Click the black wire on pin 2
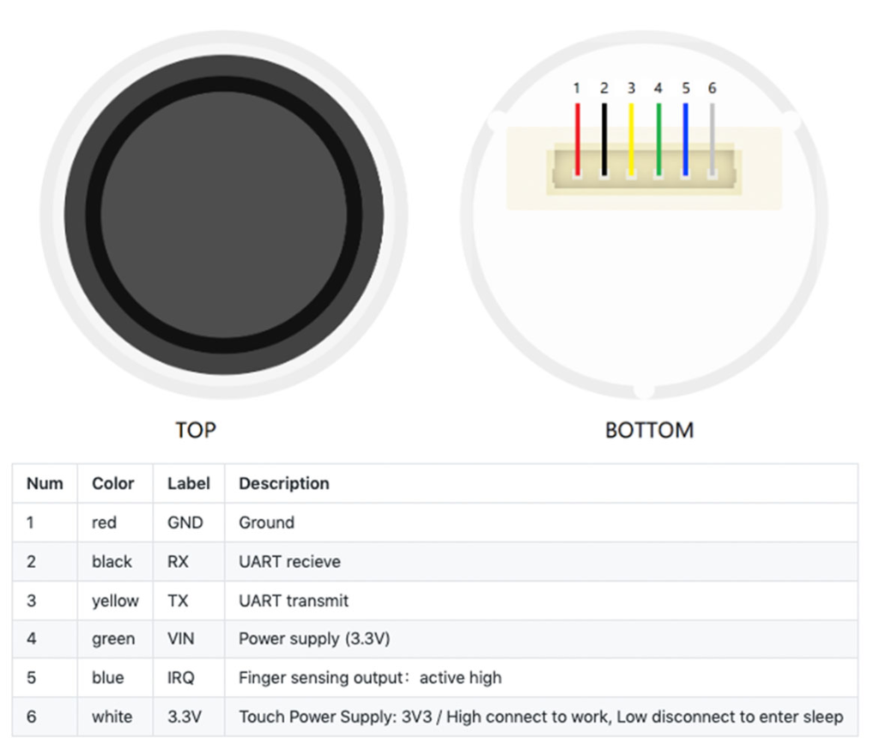Viewport: 879px width, 750px height. click(603, 139)
